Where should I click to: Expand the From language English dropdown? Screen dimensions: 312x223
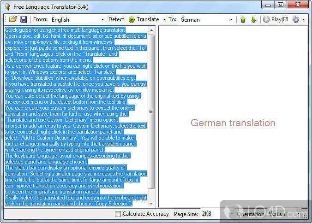(x=102, y=20)
